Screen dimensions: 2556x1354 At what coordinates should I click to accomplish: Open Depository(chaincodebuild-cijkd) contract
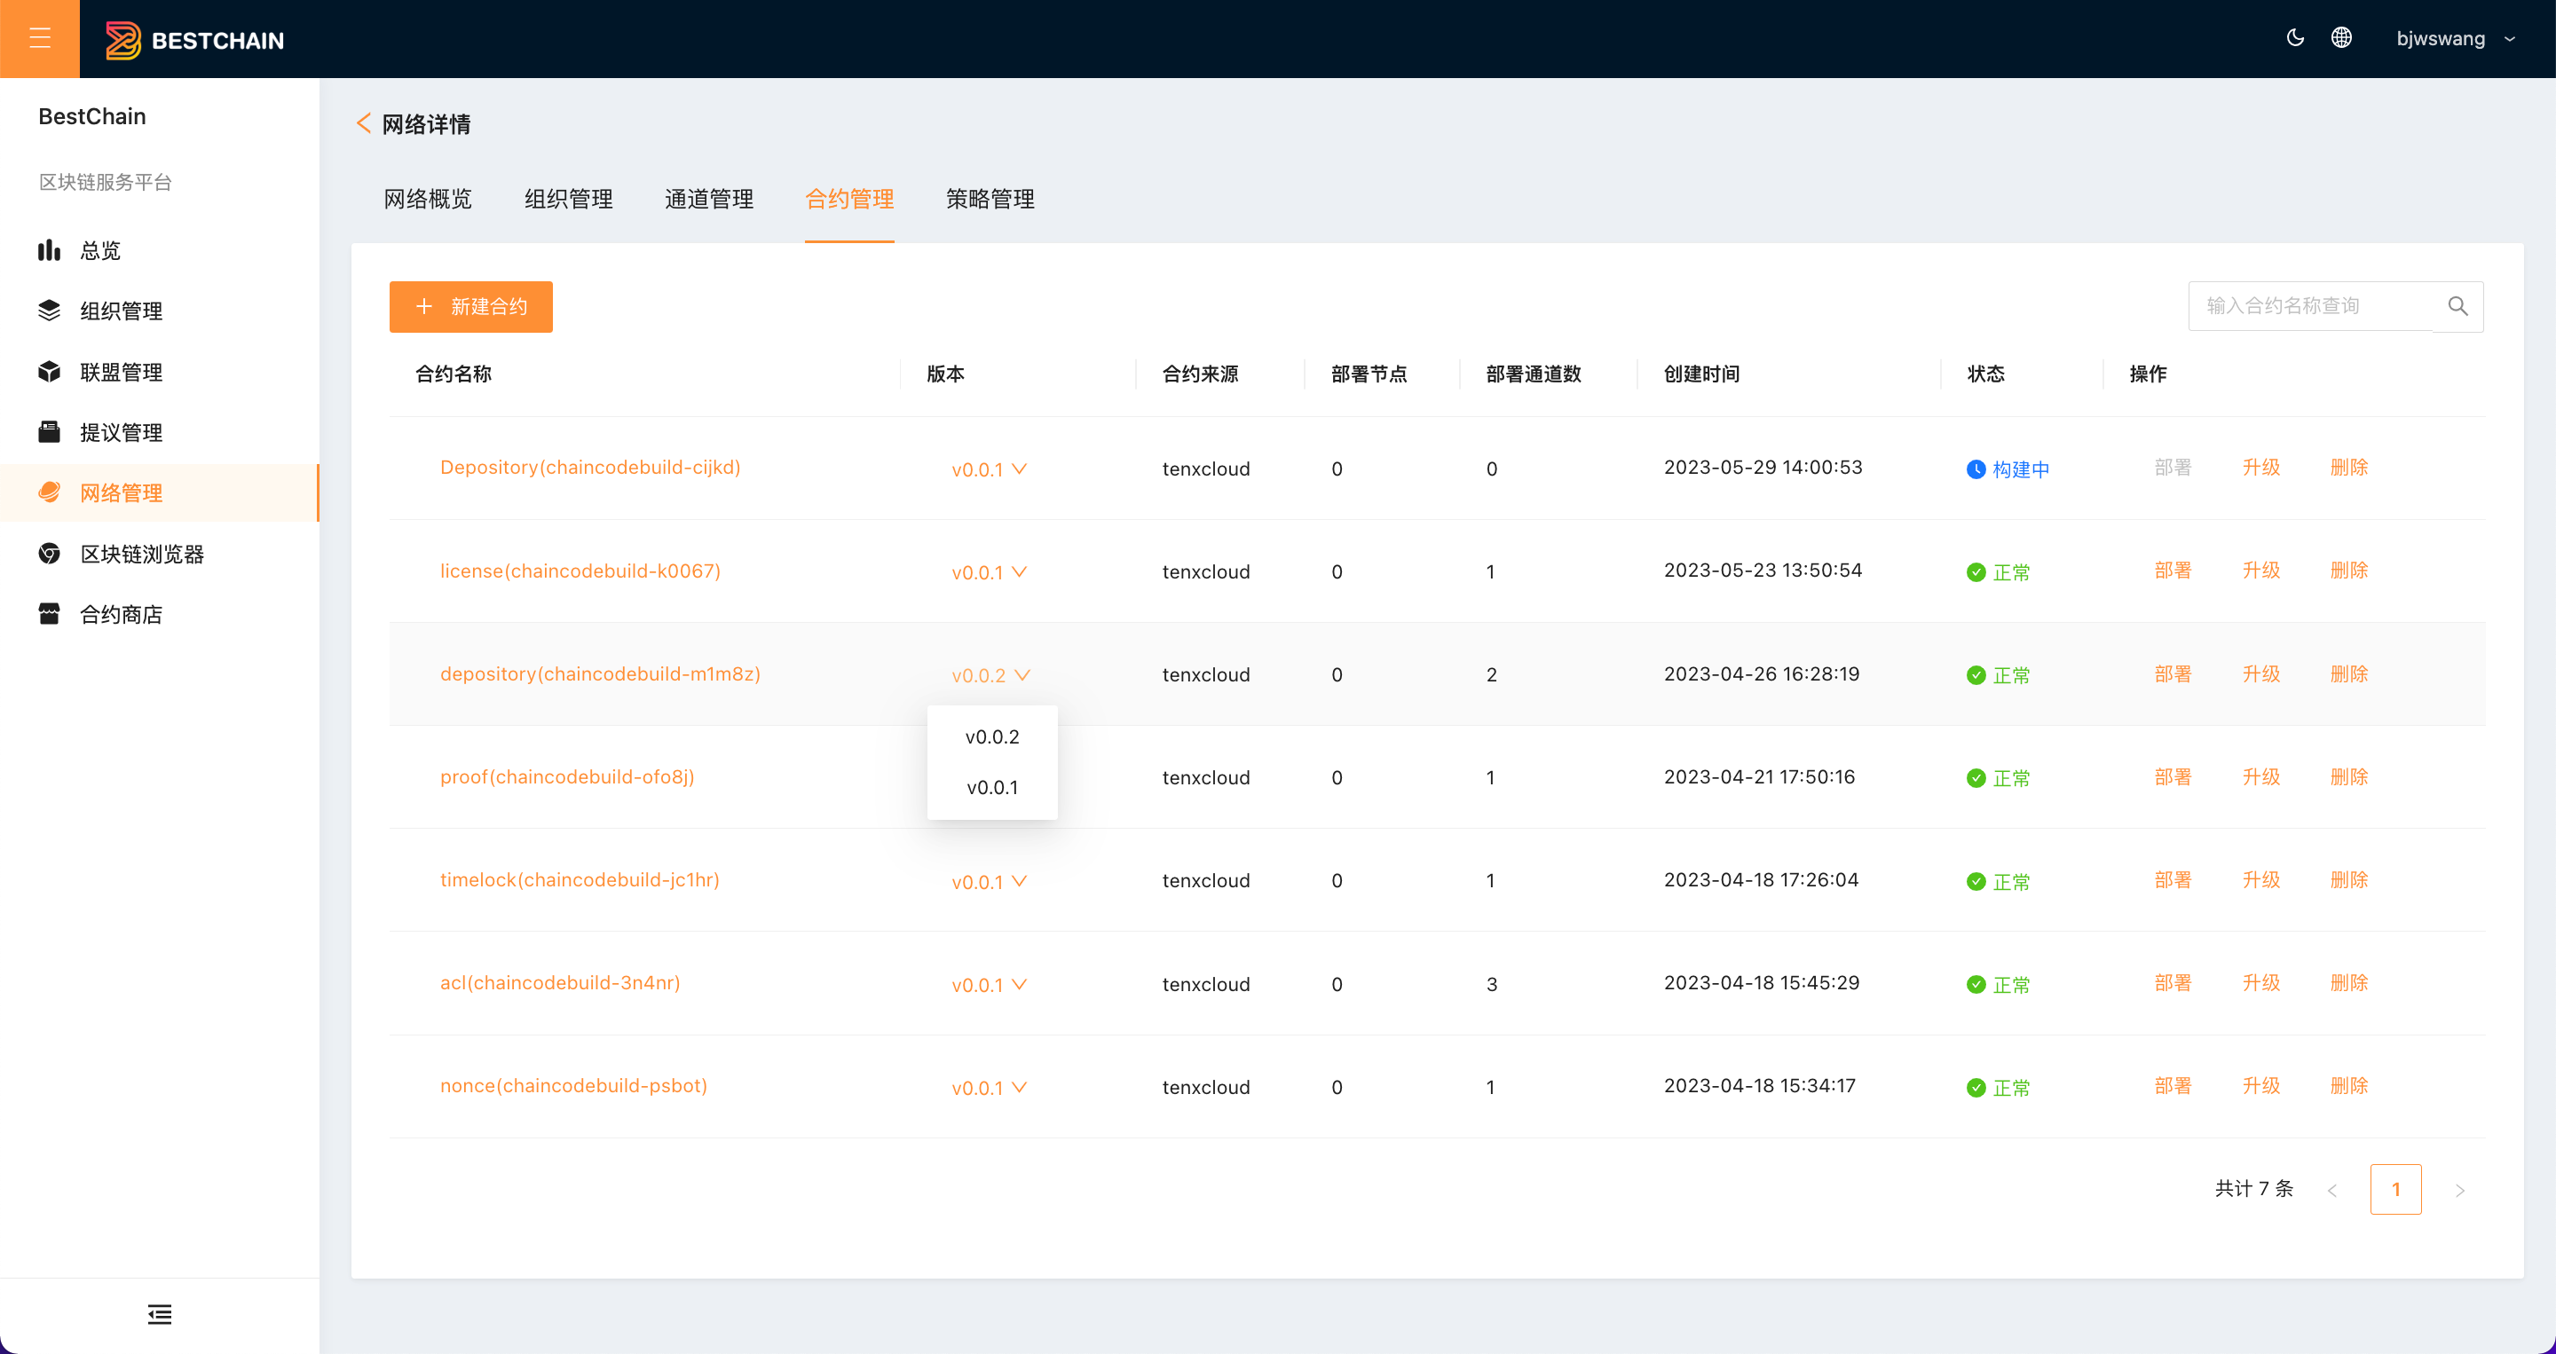tap(590, 468)
